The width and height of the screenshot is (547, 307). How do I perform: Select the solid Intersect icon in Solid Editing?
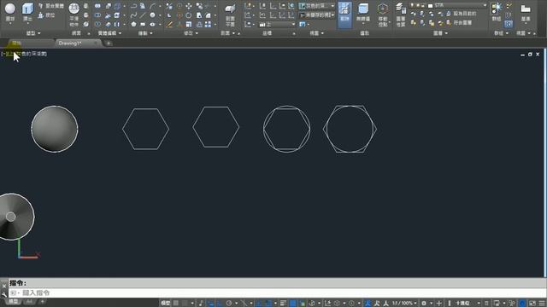(97, 25)
